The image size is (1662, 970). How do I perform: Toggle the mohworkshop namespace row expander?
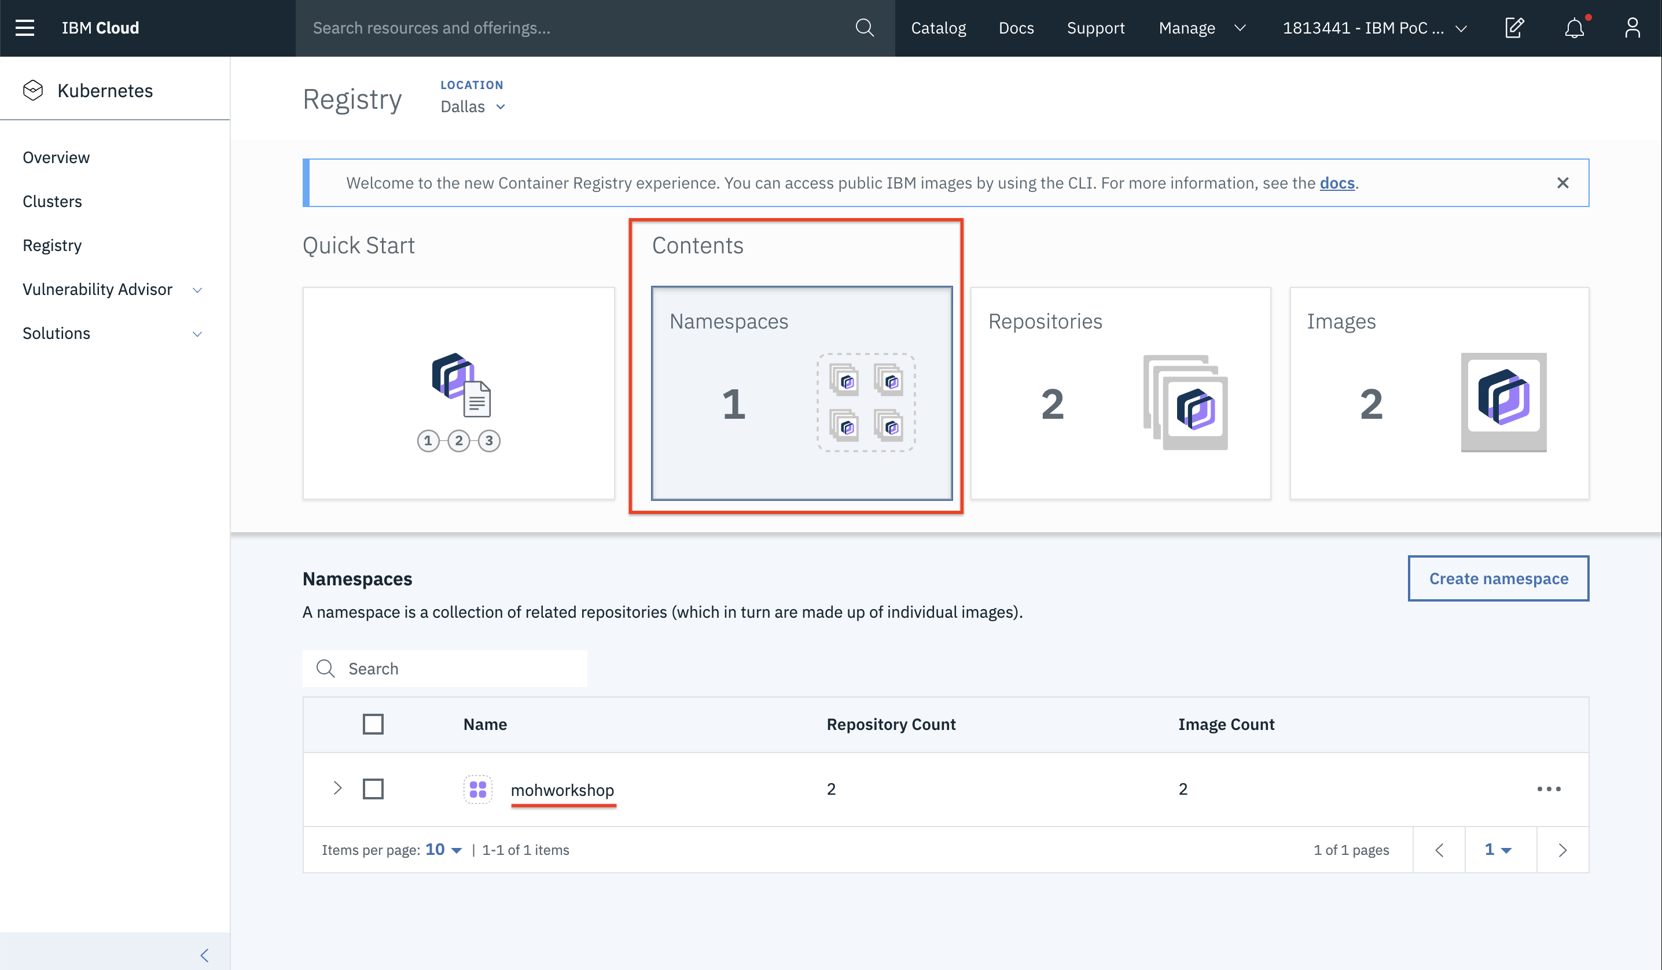tap(340, 788)
